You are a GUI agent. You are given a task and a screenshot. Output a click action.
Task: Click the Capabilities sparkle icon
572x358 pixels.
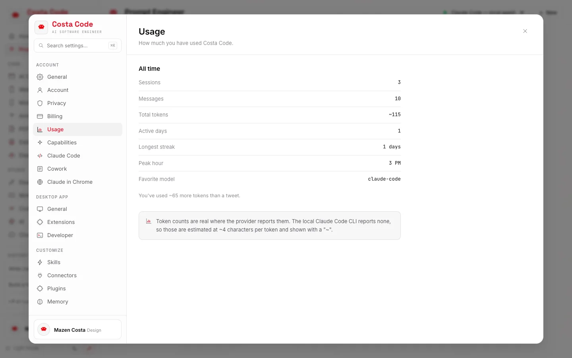coord(40,143)
